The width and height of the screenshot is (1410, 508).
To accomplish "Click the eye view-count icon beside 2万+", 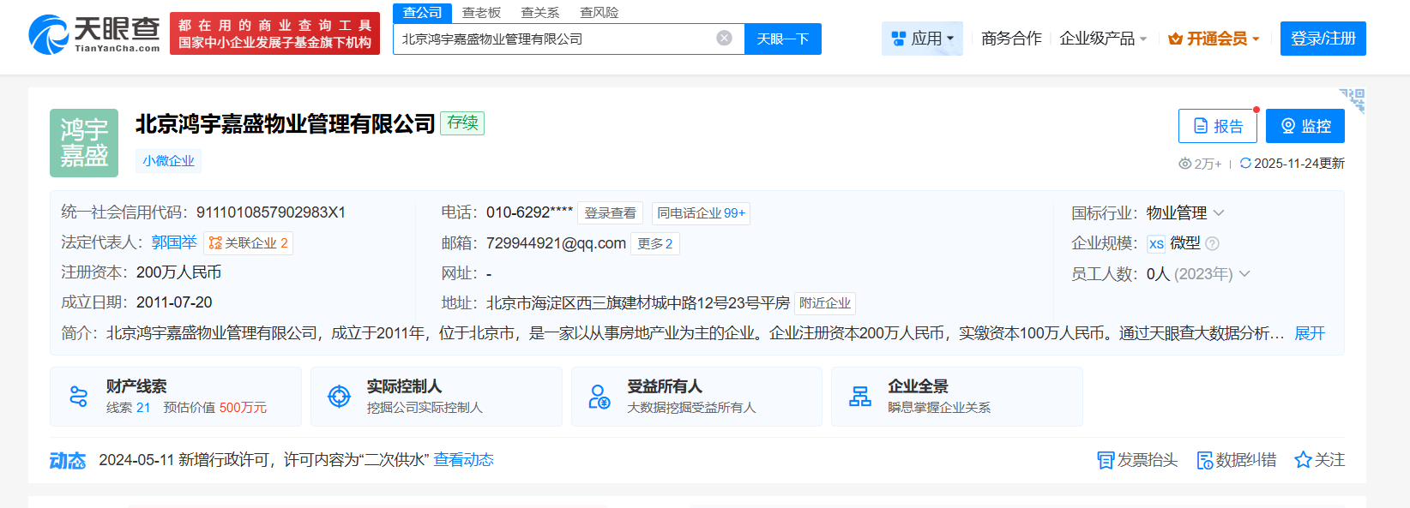I will (x=1185, y=164).
